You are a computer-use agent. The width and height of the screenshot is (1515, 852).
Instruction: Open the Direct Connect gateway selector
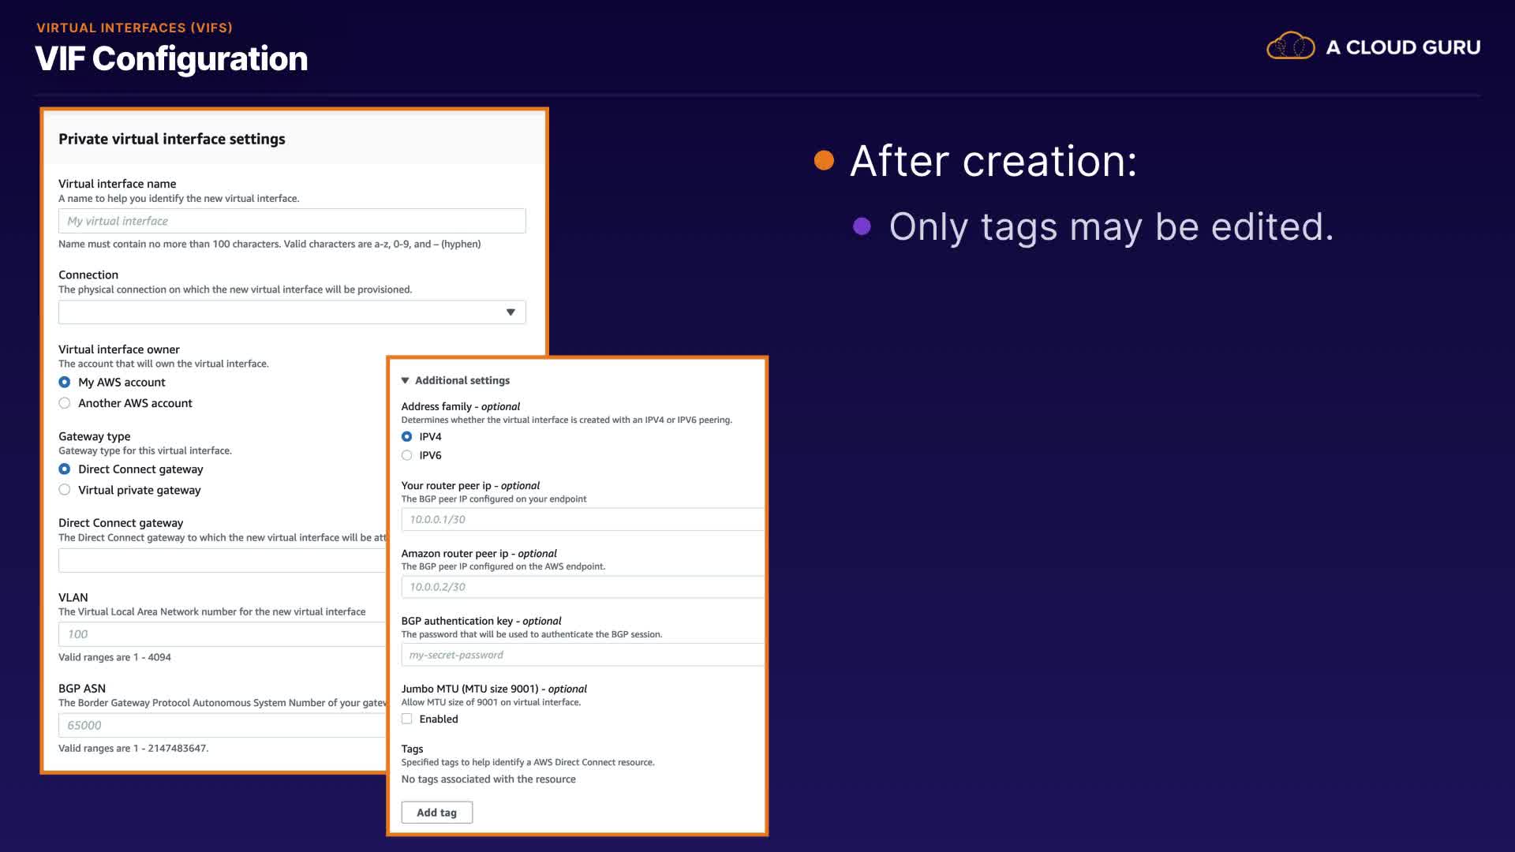point(221,561)
